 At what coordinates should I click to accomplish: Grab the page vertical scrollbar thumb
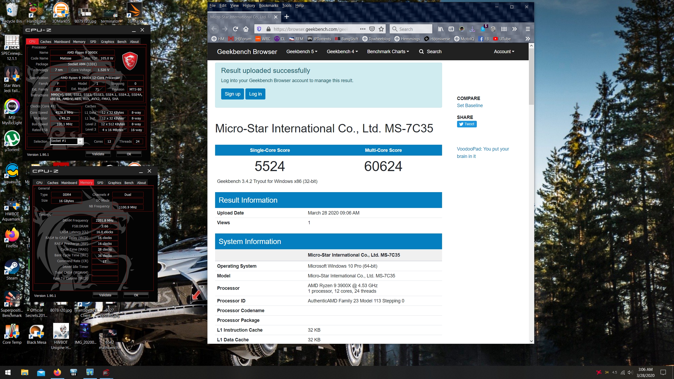(531, 76)
